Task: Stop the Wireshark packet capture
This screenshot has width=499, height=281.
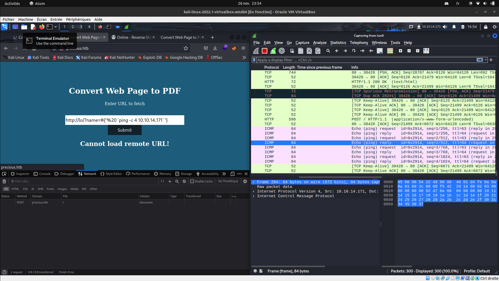Action: (x=265, y=51)
